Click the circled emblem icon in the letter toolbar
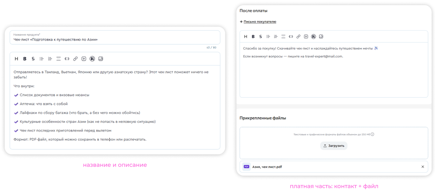 pos(314,37)
